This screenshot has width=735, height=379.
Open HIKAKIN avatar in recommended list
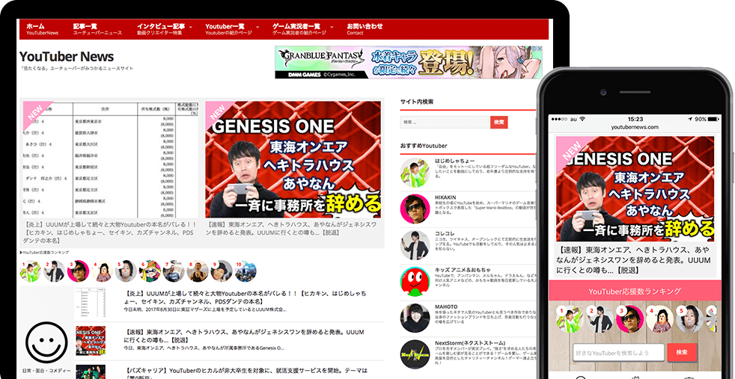(x=415, y=209)
